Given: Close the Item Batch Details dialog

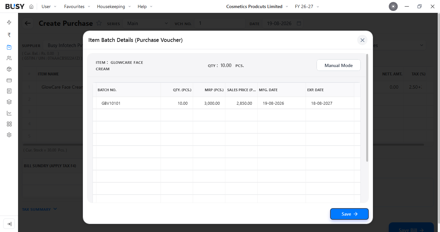Looking at the screenshot, I should [x=362, y=40].
